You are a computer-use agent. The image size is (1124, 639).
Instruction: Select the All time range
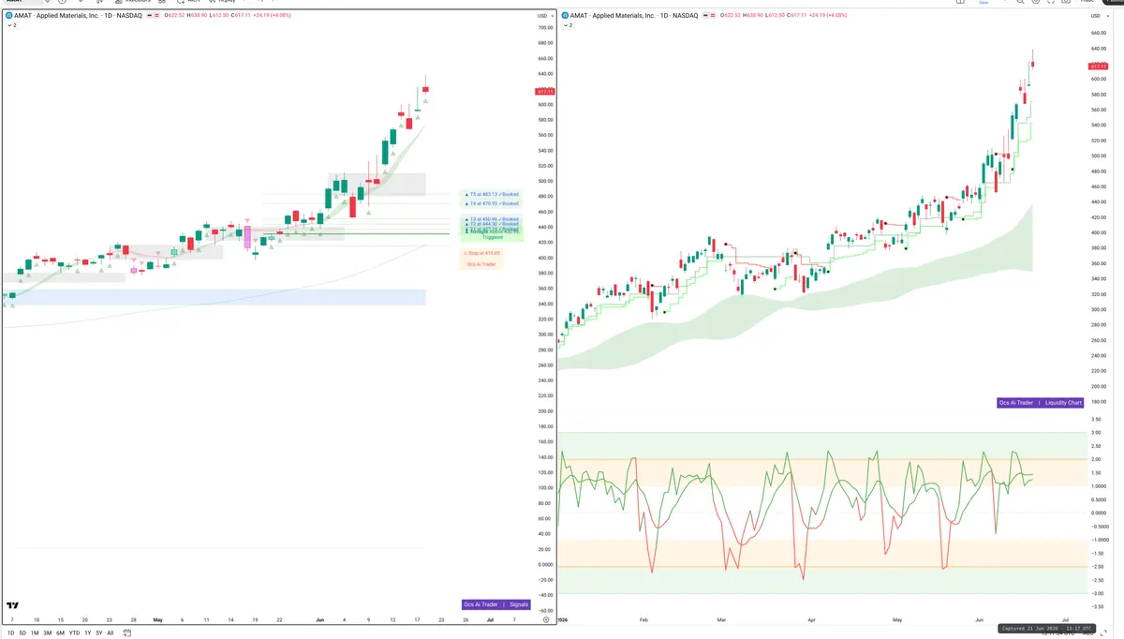[111, 632]
